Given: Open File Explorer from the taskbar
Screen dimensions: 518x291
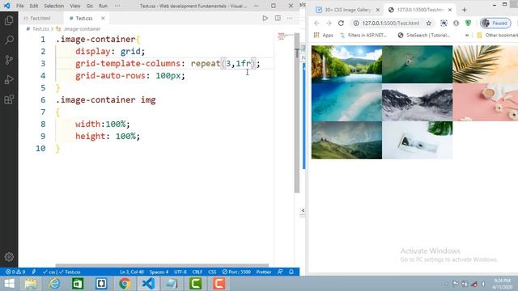Looking at the screenshot, I should [x=31, y=284].
